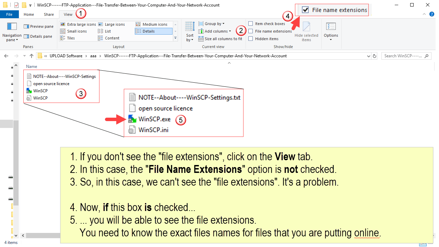
Task: Toggle the Preview pane button
Action: (x=38, y=26)
